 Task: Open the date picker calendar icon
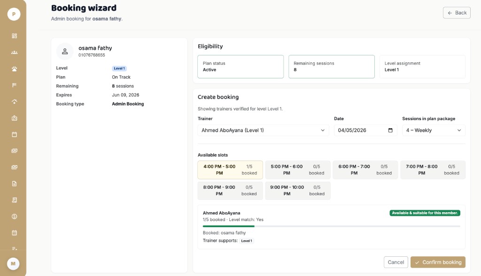coord(390,130)
